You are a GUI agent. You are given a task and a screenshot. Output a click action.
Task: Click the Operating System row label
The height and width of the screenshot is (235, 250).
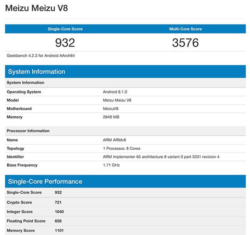click(24, 92)
